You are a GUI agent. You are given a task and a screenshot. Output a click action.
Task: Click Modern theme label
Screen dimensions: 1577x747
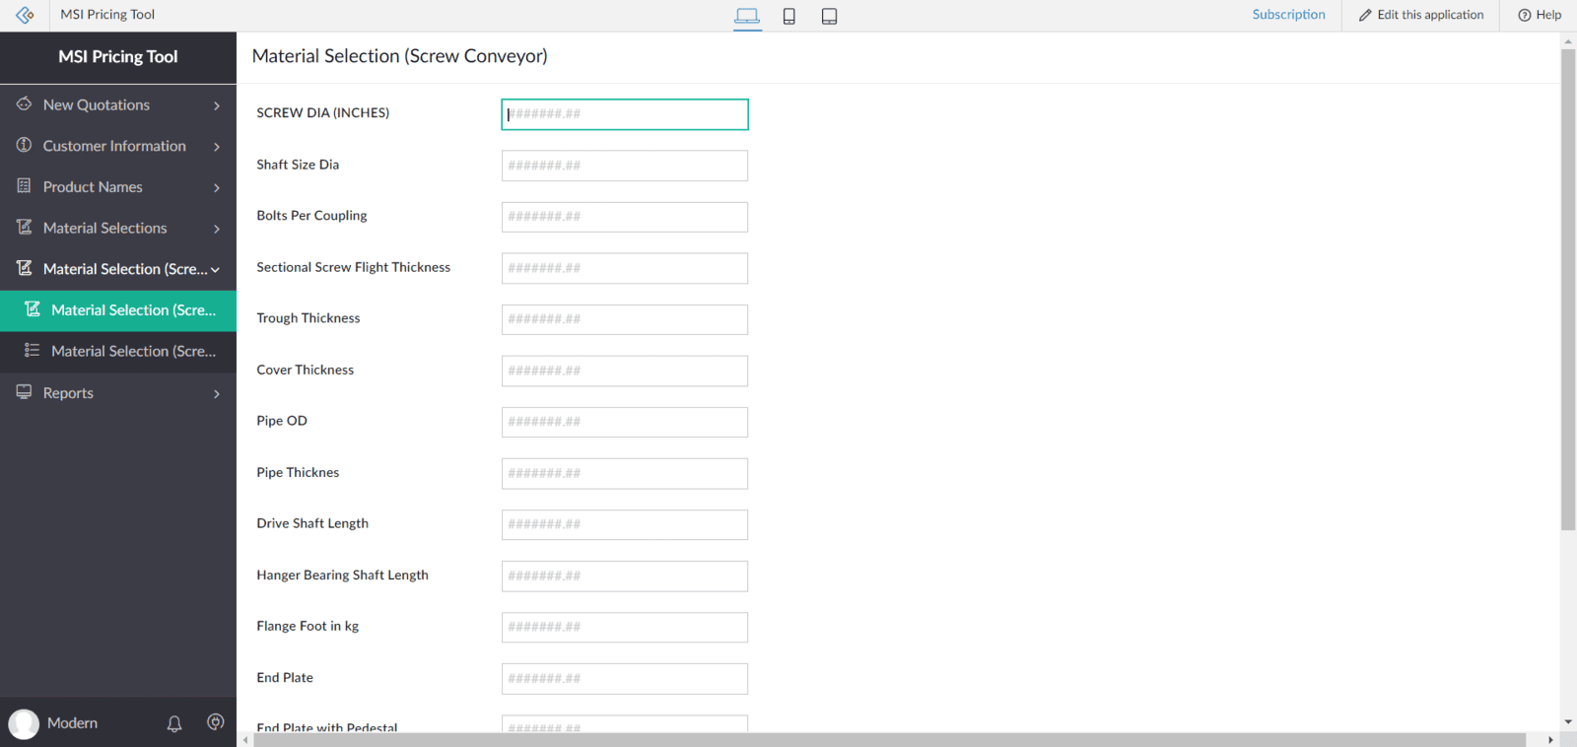pyautogui.click(x=72, y=723)
